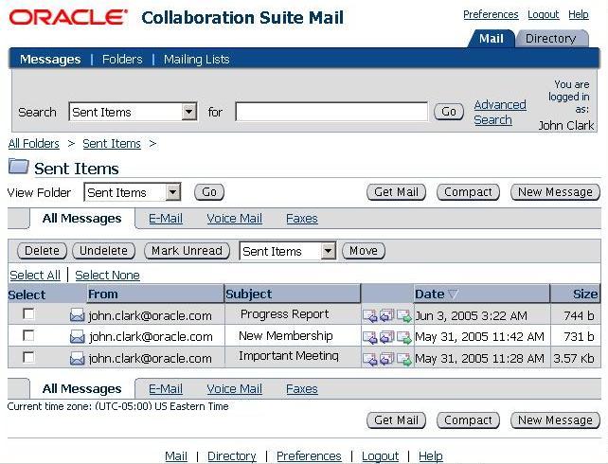
Task: Click the top Compact button
Action: click(468, 192)
